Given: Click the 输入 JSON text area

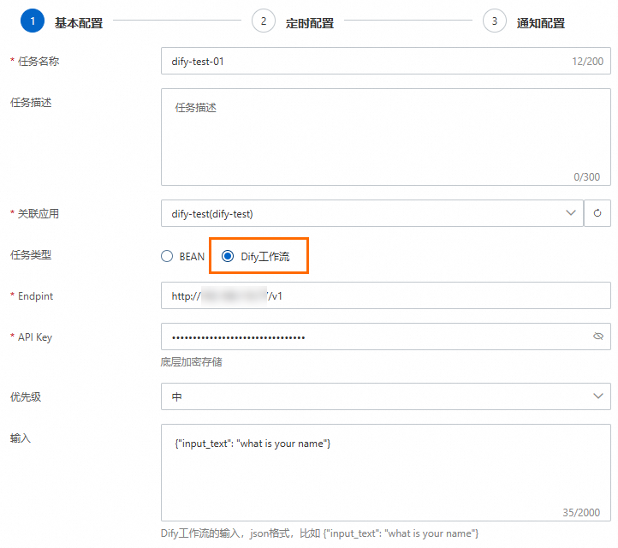Looking at the screenshot, I should click(385, 473).
